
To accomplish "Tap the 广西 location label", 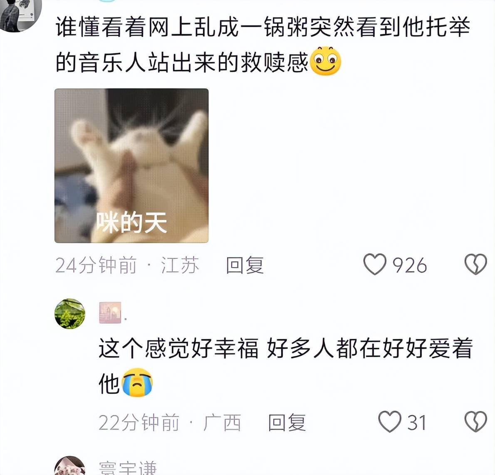I will coord(222,422).
